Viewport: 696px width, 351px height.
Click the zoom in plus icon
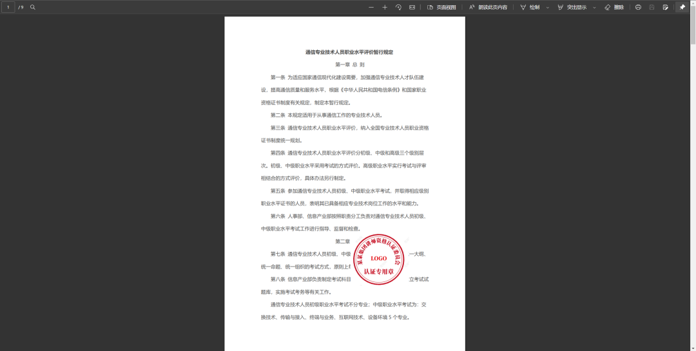[385, 7]
